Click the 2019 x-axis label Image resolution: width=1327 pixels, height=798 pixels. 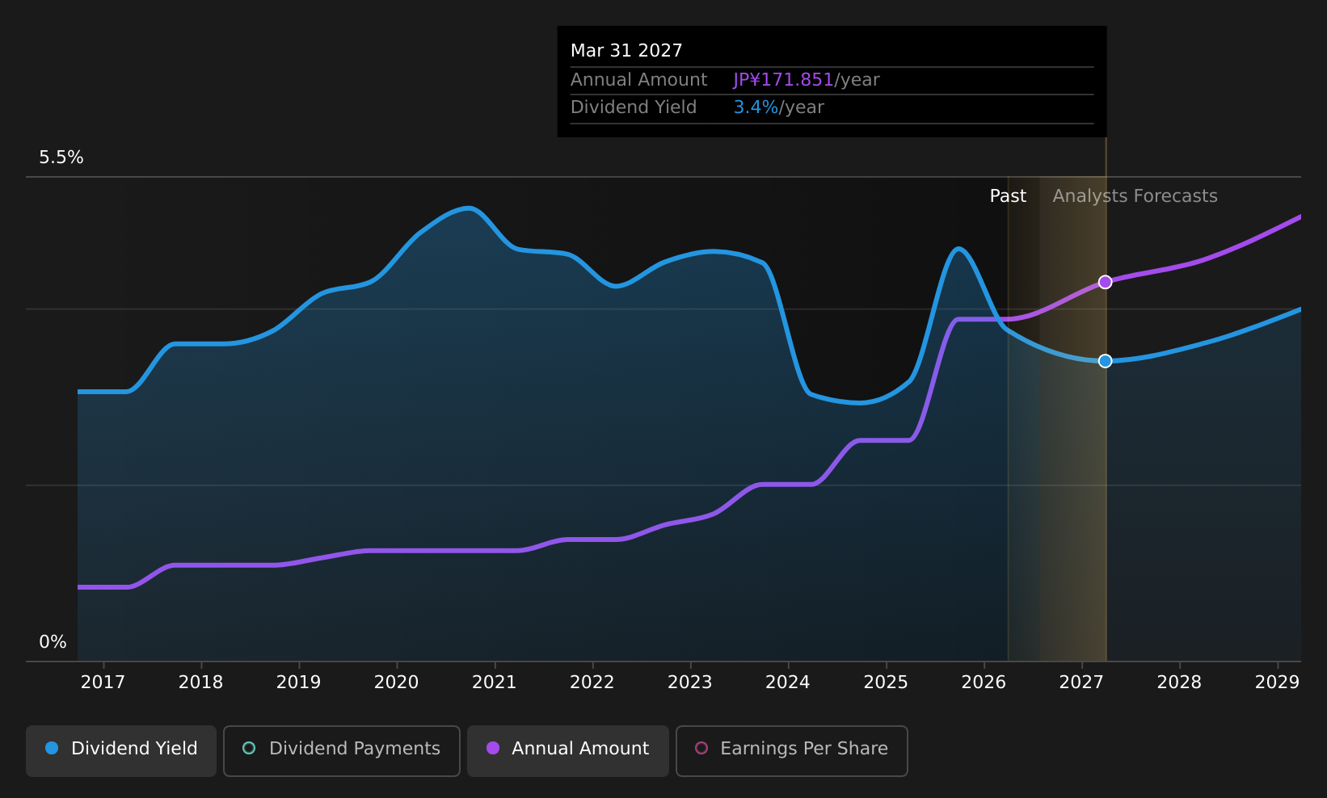point(298,682)
